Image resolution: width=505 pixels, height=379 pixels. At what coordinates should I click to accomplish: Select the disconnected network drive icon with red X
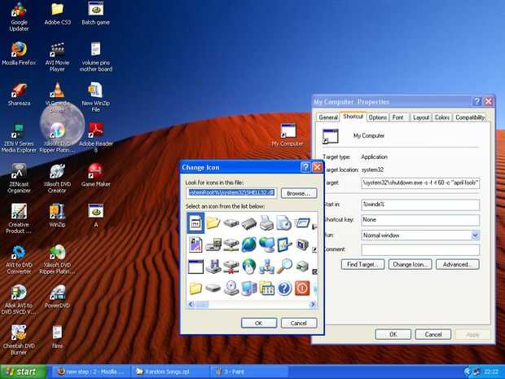point(231,267)
